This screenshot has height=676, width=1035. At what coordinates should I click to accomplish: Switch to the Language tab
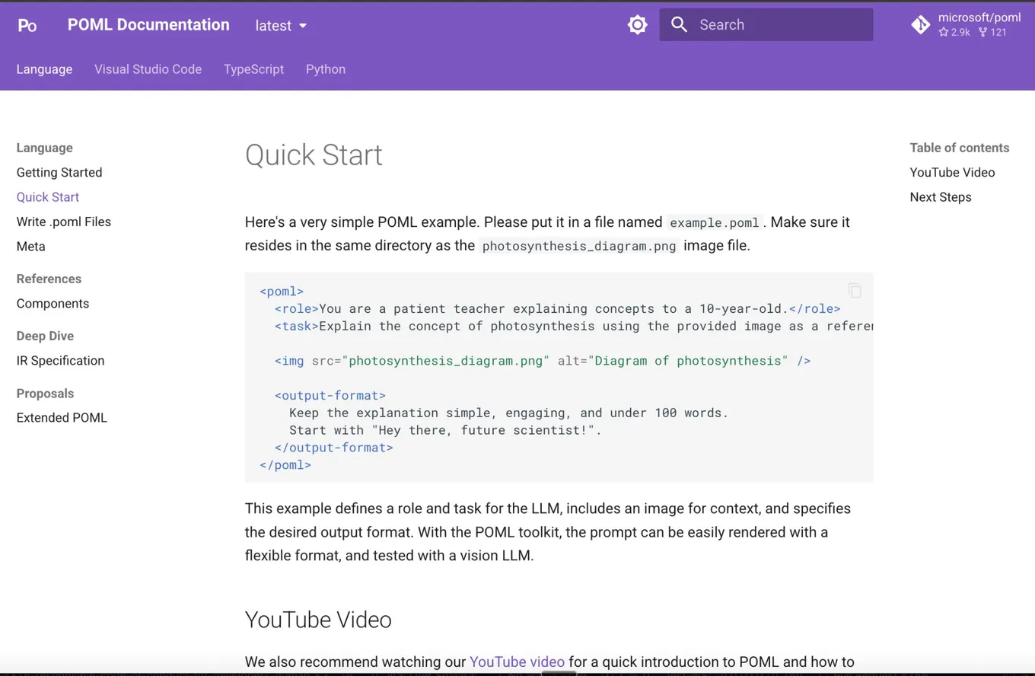tap(44, 69)
